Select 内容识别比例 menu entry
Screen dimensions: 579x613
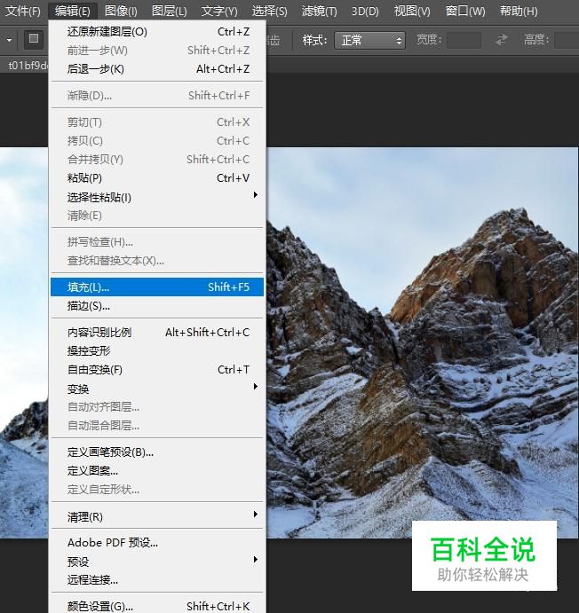pos(157,333)
